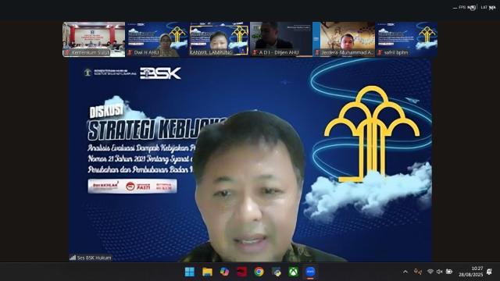The width and height of the screenshot is (500, 281).
Task: Open the red app icon beside Copilot
Action: point(241,272)
